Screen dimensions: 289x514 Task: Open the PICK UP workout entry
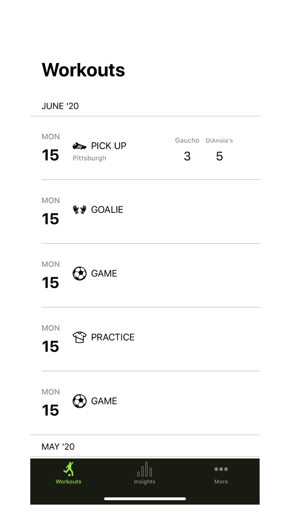pyautogui.click(x=144, y=148)
